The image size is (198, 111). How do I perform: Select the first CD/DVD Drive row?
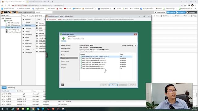(x=41, y=38)
